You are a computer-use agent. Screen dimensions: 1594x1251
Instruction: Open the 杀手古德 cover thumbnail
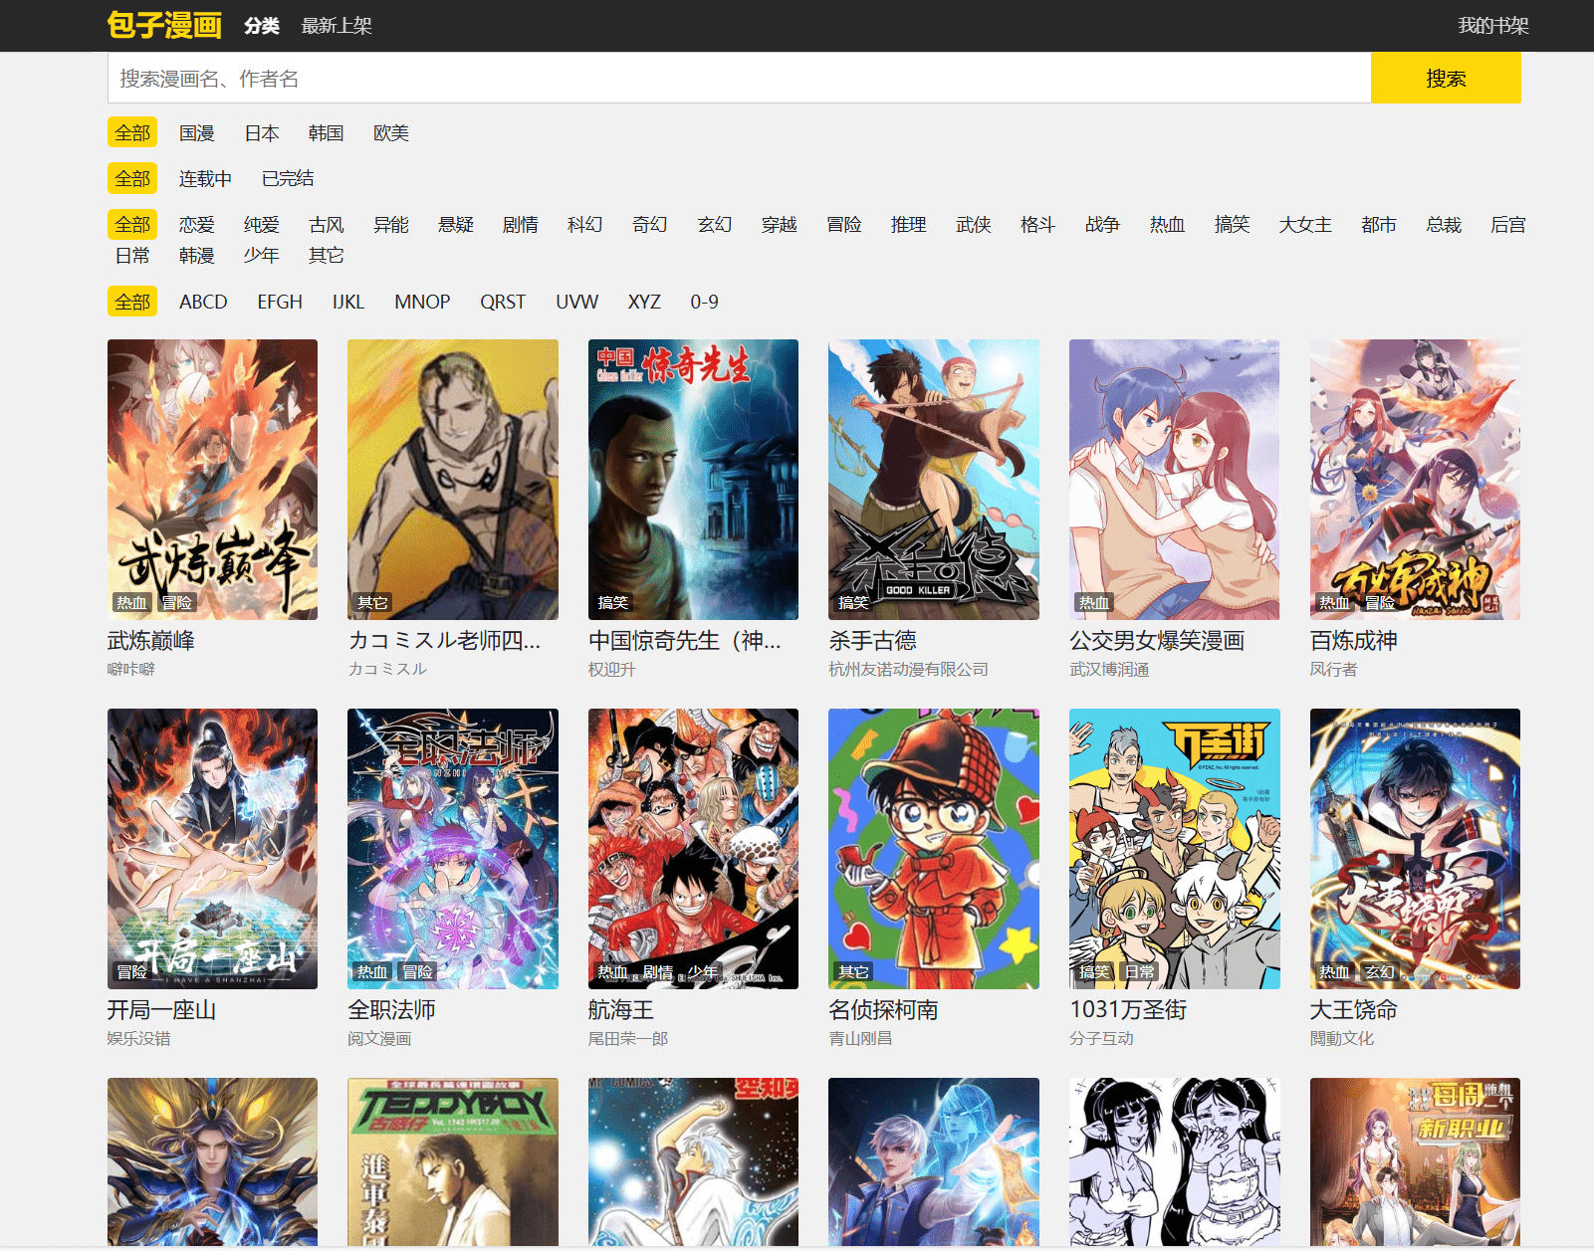(934, 480)
